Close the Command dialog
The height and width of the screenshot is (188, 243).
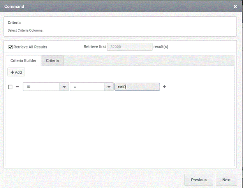(235, 6)
